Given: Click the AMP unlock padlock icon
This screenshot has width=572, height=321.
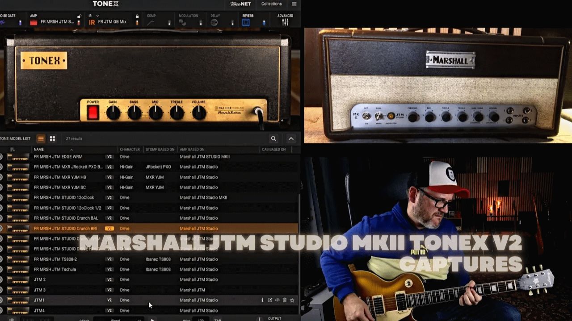Looking at the screenshot, I should pyautogui.click(x=79, y=16).
